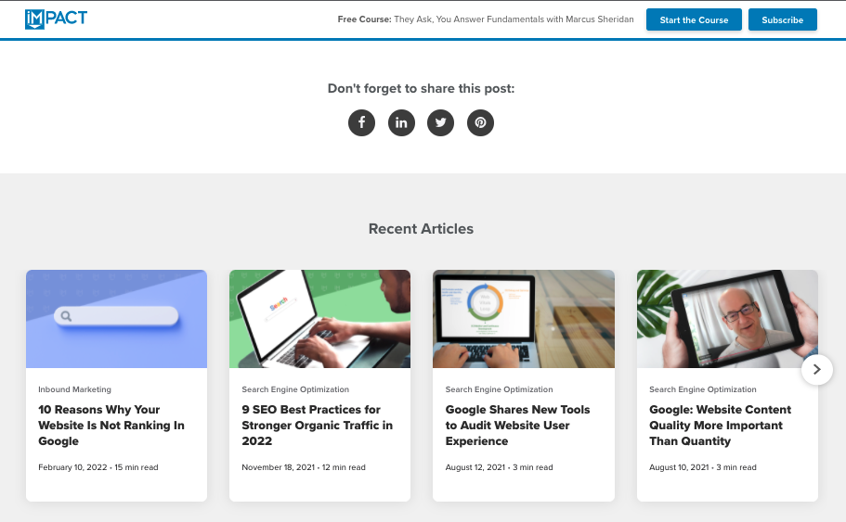Share this post on Pinterest

click(x=480, y=122)
